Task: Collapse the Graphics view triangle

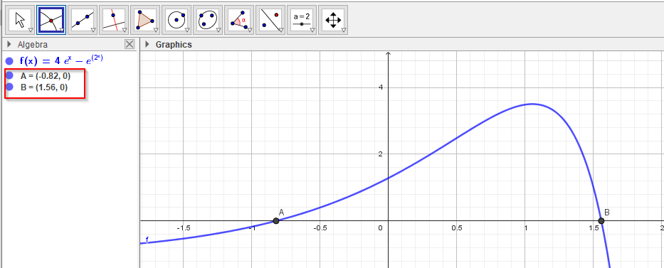Action: click(147, 44)
